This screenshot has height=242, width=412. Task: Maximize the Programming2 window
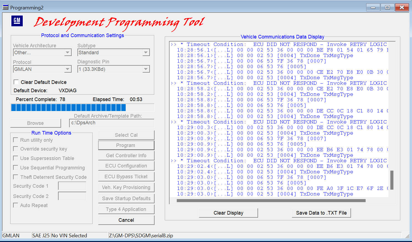tap(387, 7)
